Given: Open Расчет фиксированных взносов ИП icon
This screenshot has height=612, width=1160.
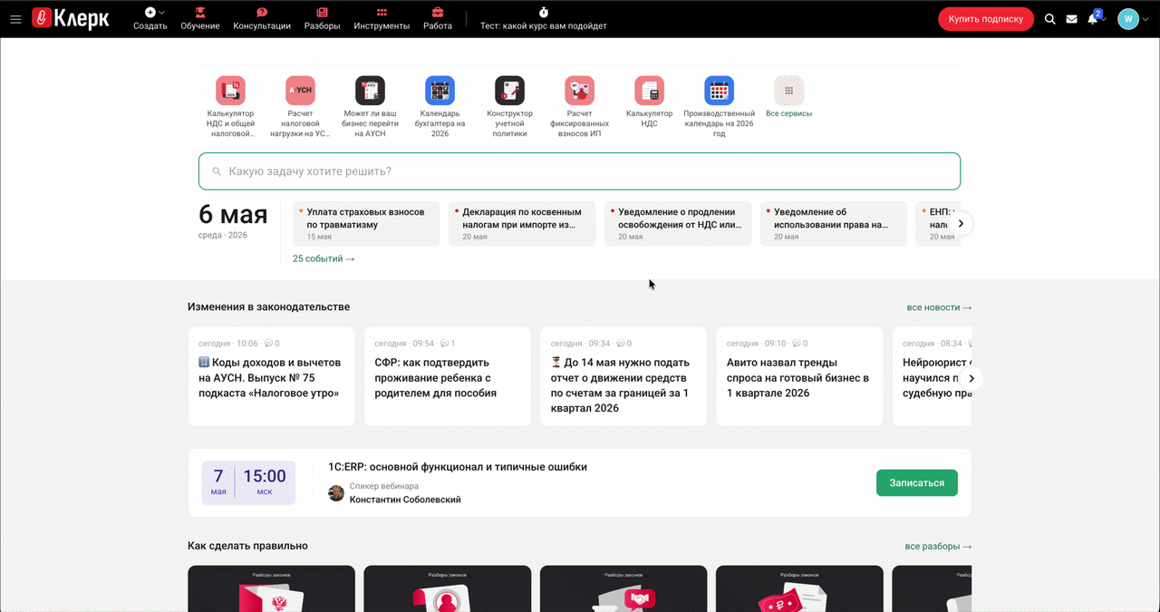Looking at the screenshot, I should click(x=579, y=91).
